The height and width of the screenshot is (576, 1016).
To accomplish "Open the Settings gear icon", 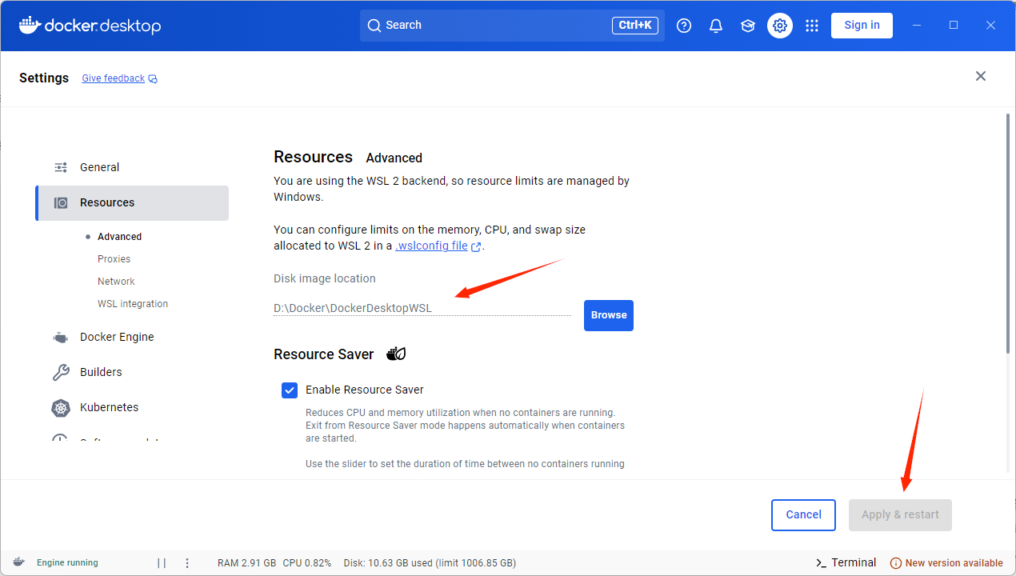I will [x=780, y=26].
